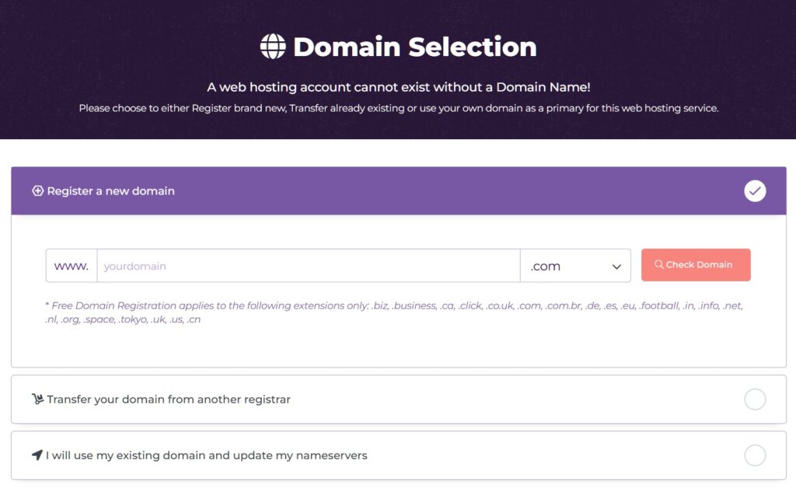Select the checkmark circle on Register a new domain
Viewport: 796px width, 488px height.
(755, 191)
